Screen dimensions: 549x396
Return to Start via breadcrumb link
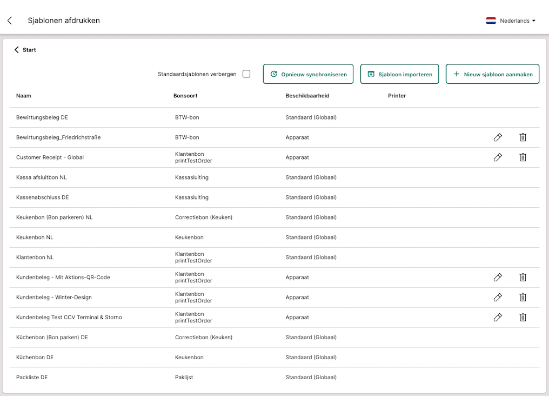[25, 50]
